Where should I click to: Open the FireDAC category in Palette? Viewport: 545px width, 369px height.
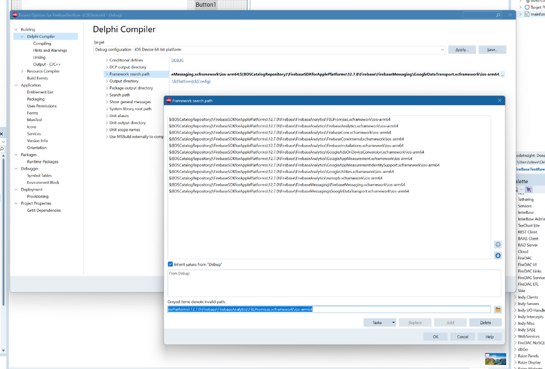pyautogui.click(x=525, y=258)
